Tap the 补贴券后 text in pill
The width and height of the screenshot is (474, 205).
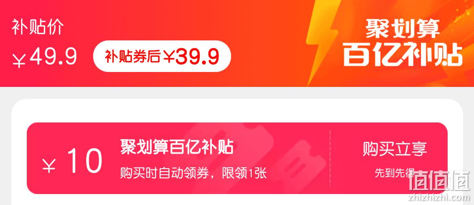(132, 57)
